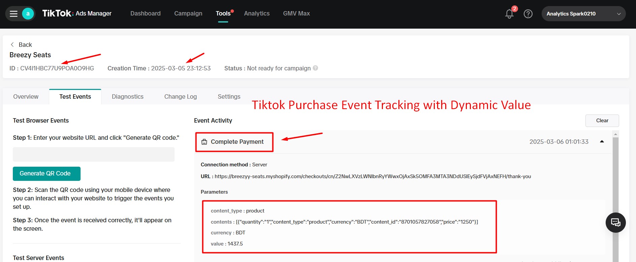The width and height of the screenshot is (636, 262).
Task: Click the Event Activity heading
Action: point(213,121)
